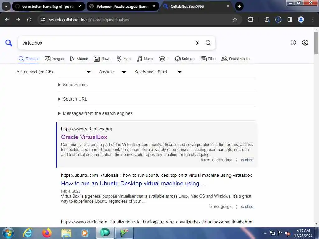Image resolution: width=319 pixels, height=239 pixels.
Task: Show hidden system tray icons arrow
Action: pos(265,233)
